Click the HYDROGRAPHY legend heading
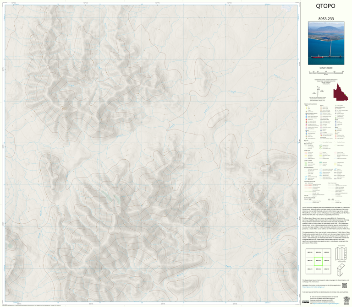 pyautogui.click(x=309, y=167)
